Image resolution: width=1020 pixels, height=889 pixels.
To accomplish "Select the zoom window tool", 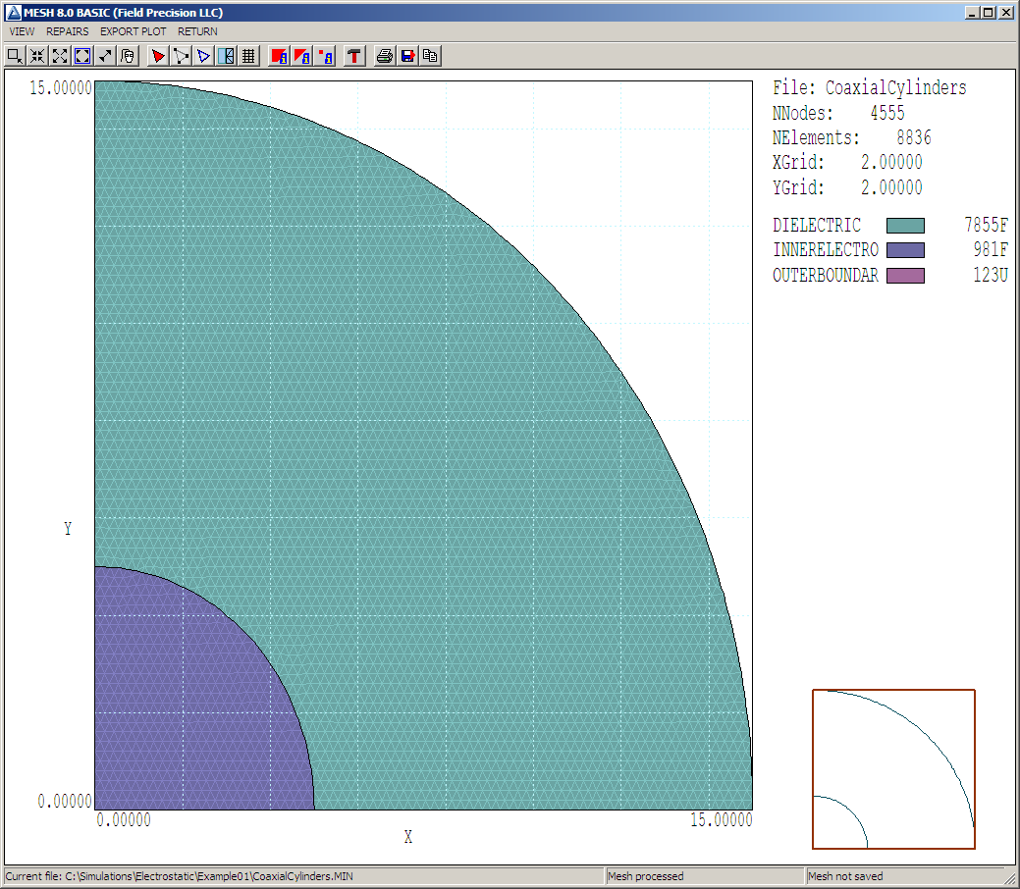I will click(15, 56).
